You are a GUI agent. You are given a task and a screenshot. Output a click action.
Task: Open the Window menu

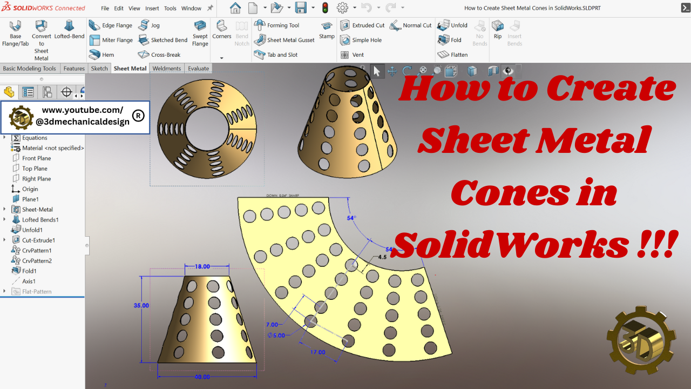pyautogui.click(x=191, y=9)
